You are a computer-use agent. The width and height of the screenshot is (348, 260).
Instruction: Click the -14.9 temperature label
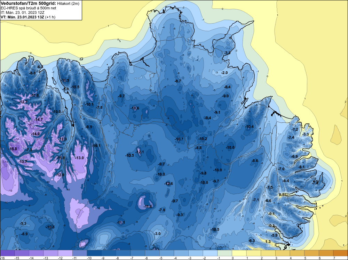pos(35,134)
